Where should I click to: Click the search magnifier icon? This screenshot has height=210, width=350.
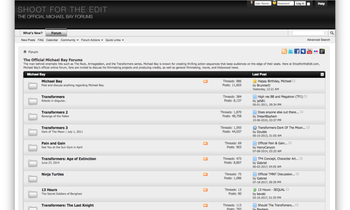331,33
